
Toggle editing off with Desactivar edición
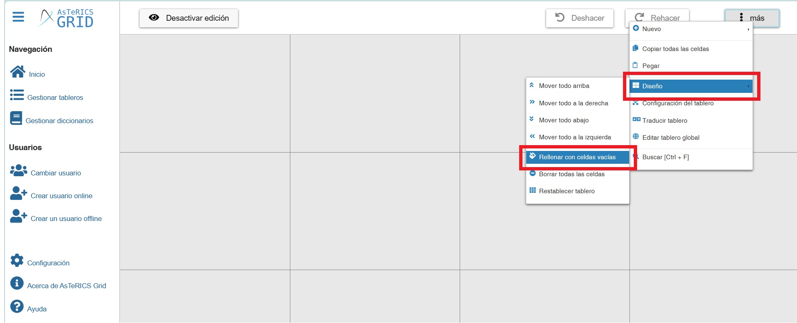coord(189,18)
